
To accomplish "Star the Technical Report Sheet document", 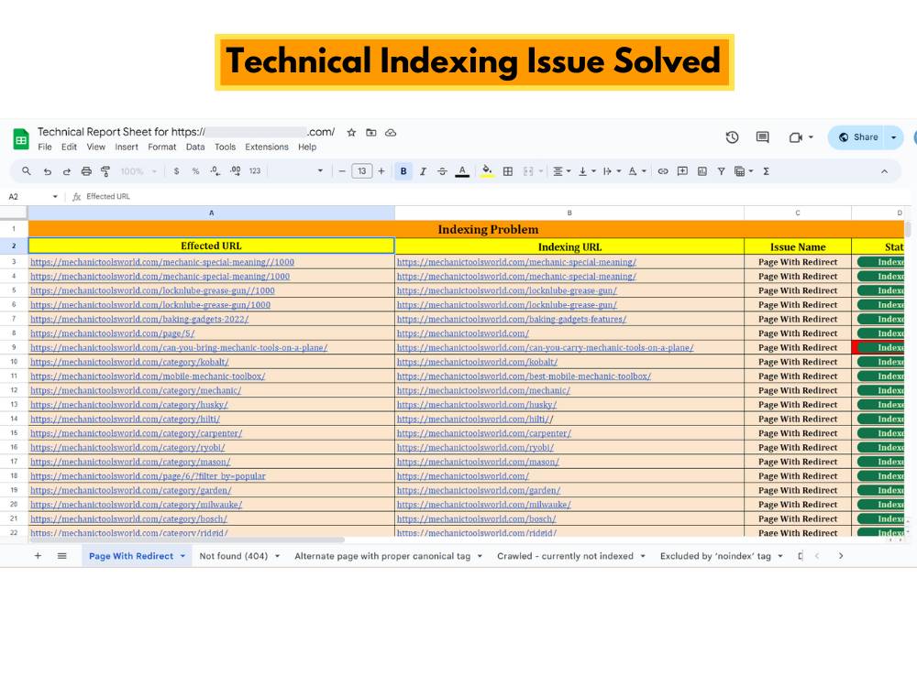I will point(351,133).
